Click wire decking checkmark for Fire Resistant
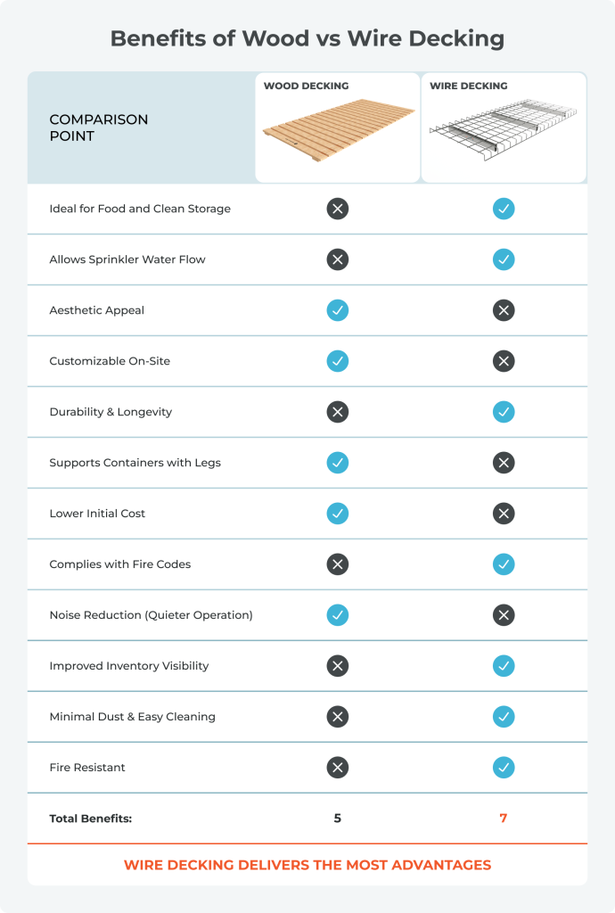Image resolution: width=615 pixels, height=913 pixels. point(504,768)
